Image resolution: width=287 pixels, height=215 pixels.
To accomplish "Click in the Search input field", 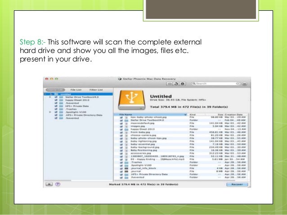I will coord(216,83).
